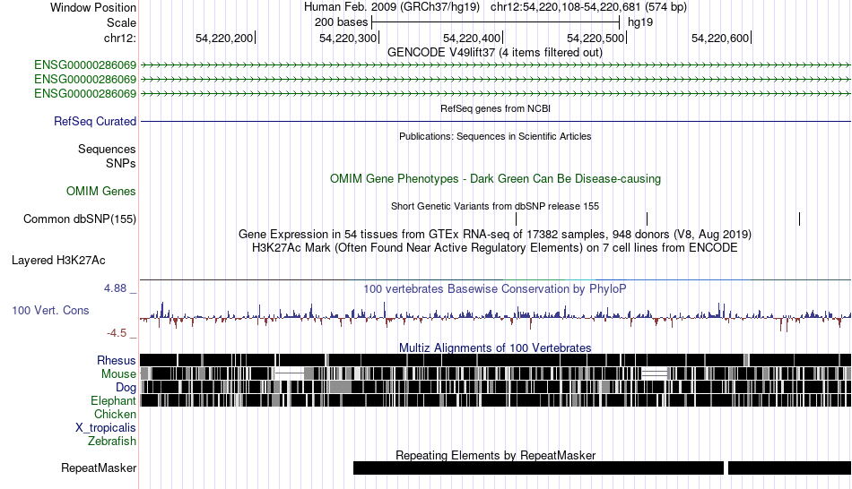Viewport: 852px width, 489px height.
Task: Select the Elephant alignment row label
Action: pos(113,401)
